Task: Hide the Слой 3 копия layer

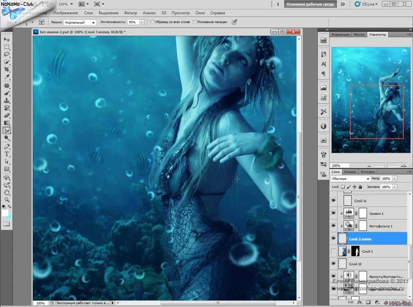Action: (334, 238)
